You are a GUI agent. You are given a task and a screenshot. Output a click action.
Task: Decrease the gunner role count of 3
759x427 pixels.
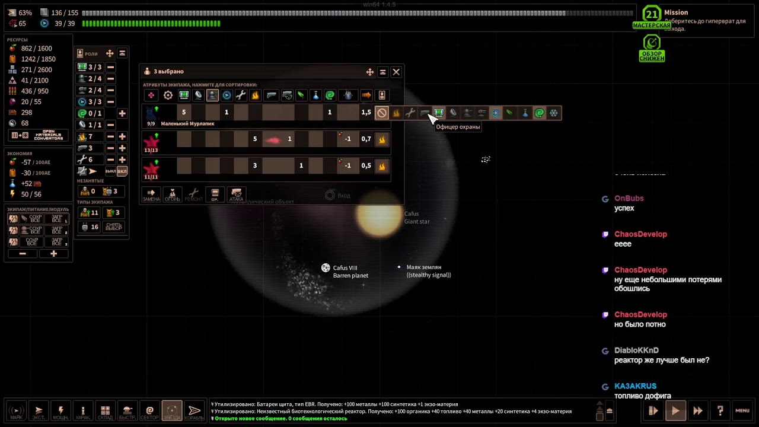point(110,148)
